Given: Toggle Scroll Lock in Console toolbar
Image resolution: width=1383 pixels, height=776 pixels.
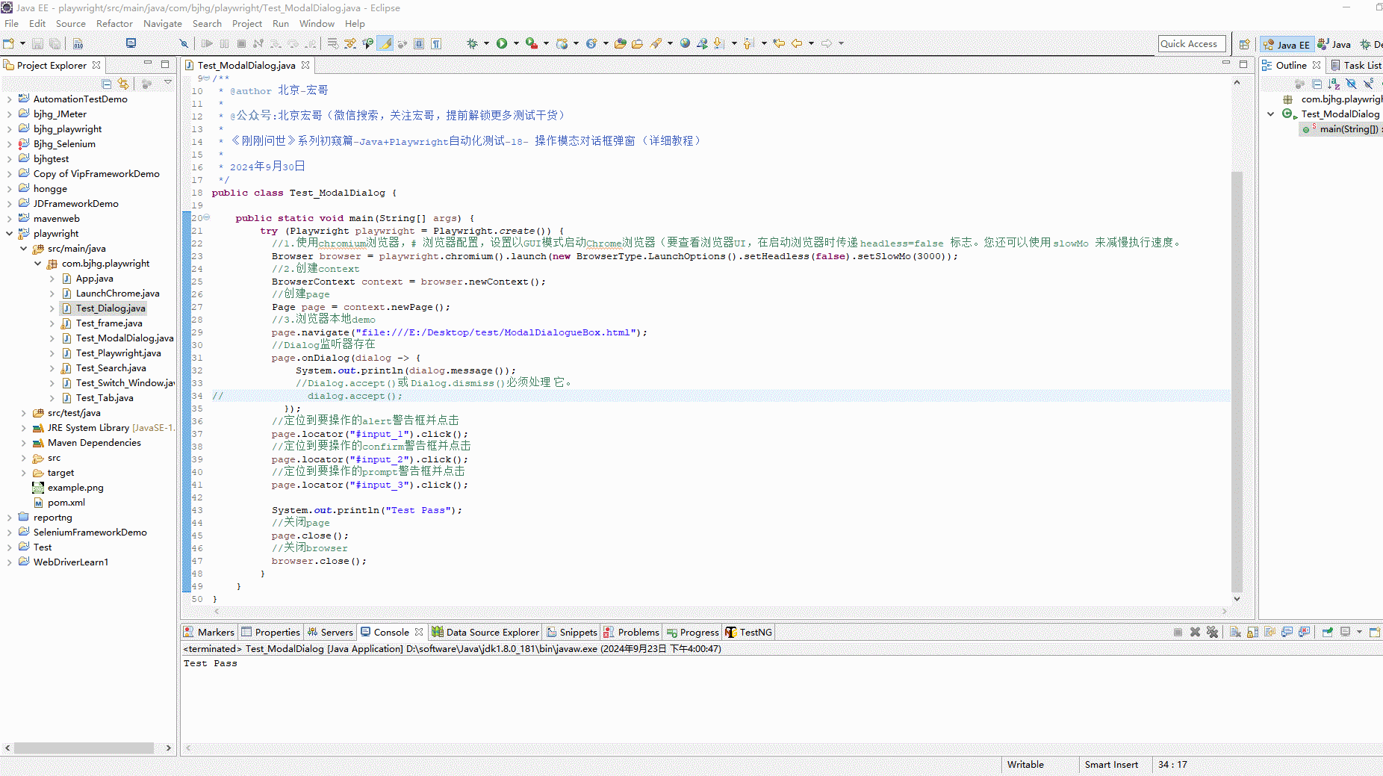Looking at the screenshot, I should click(x=1252, y=632).
